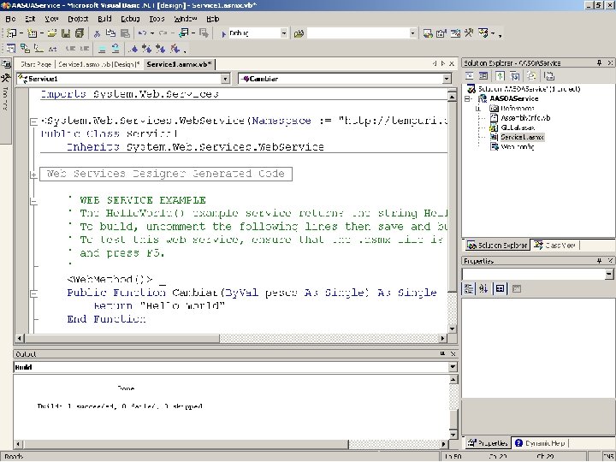Toggle Categorized view in Properties panel

[469, 289]
